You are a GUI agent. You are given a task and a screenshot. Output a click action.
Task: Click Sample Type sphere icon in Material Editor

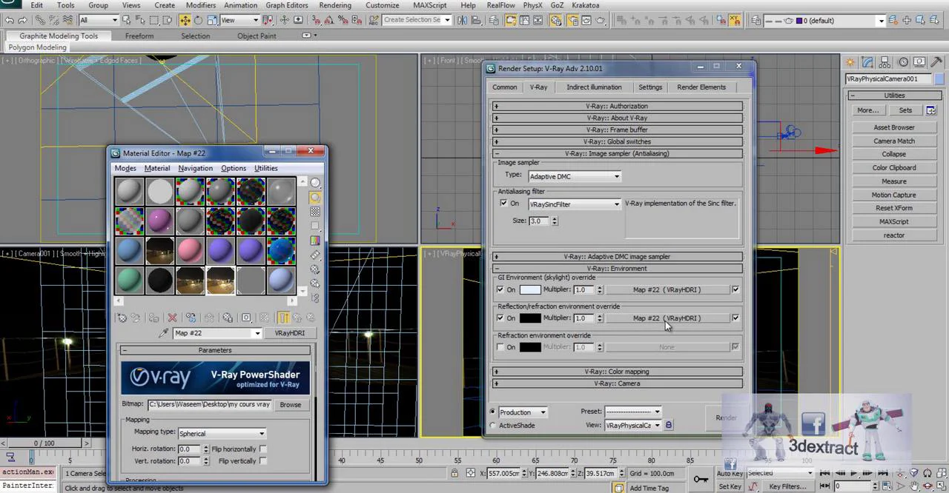point(315,183)
